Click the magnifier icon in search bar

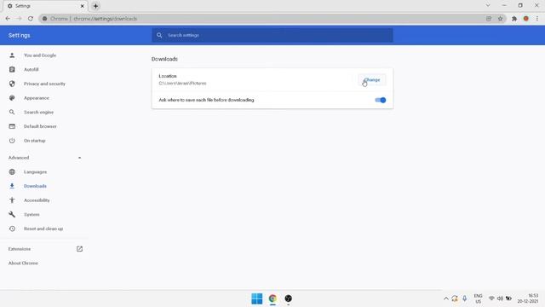(159, 35)
